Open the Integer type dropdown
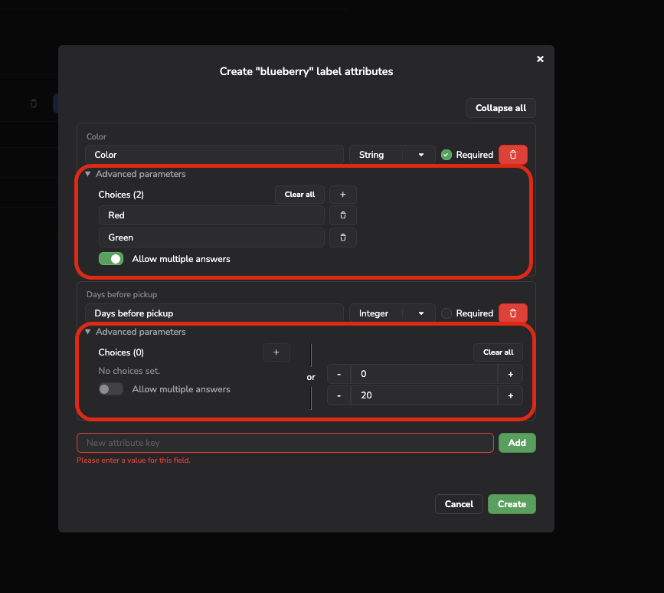This screenshot has width=664, height=593. (x=392, y=313)
